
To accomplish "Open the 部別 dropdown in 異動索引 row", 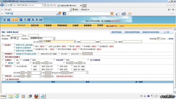I will (87, 73).
